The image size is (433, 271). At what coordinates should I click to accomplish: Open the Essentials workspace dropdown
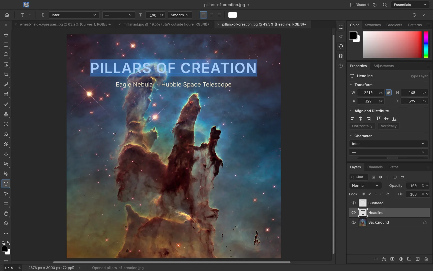pyautogui.click(x=410, y=5)
